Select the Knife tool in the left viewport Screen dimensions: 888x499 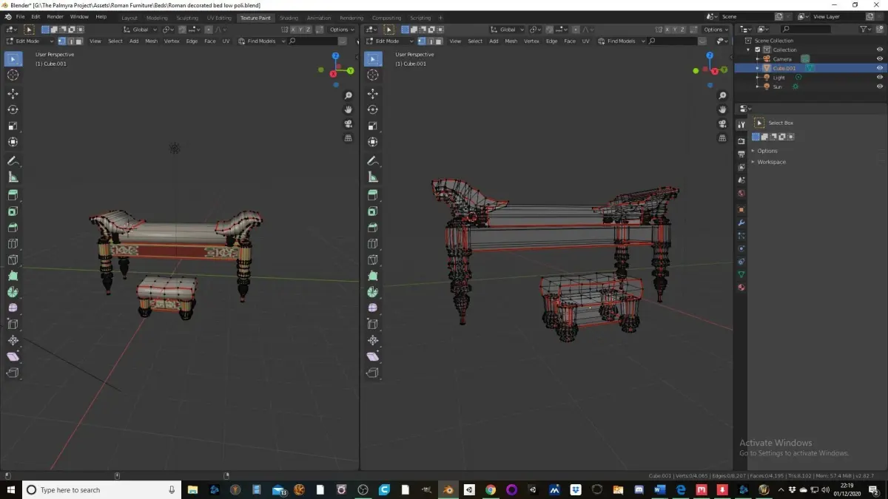point(13,259)
